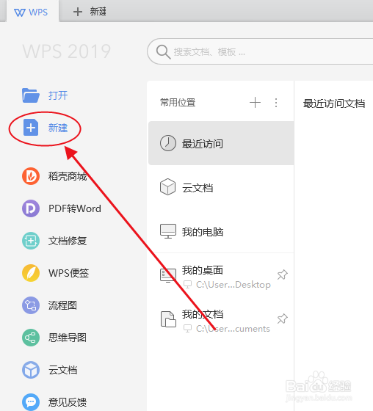
Task: Click the magnifier search icon
Action: 164,52
